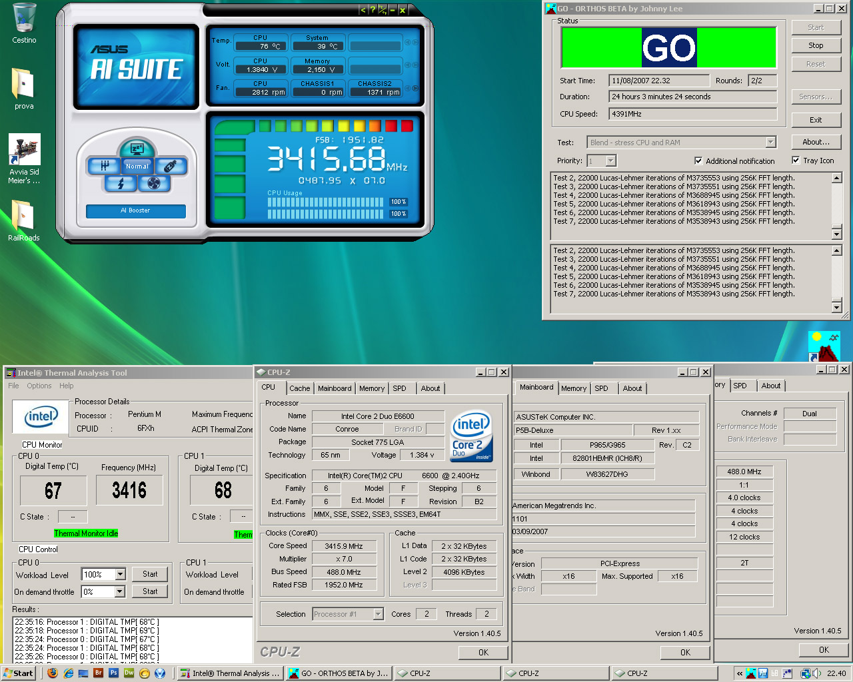The width and height of the screenshot is (853, 682).
Task: Click the upper ORTHOS log scroll-down arrow
Action: pos(837,234)
